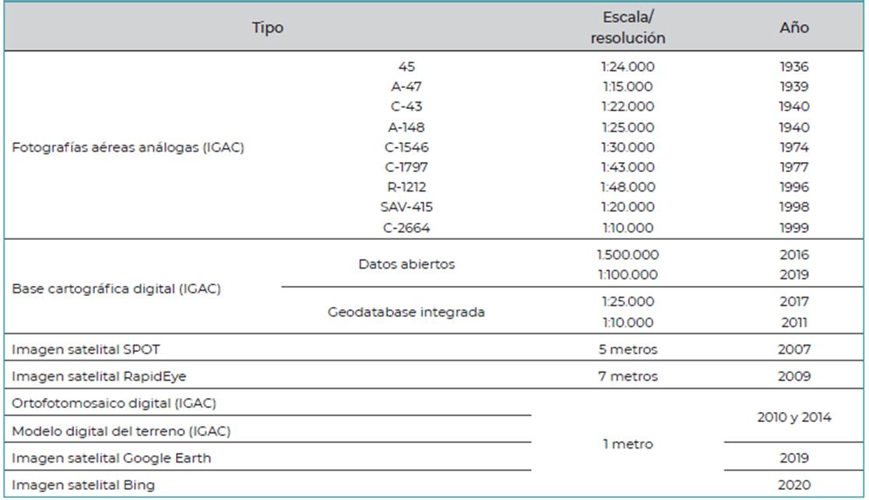Select the "1:43.000" scale value
Screen dimensions: 869x500
(x=628, y=167)
